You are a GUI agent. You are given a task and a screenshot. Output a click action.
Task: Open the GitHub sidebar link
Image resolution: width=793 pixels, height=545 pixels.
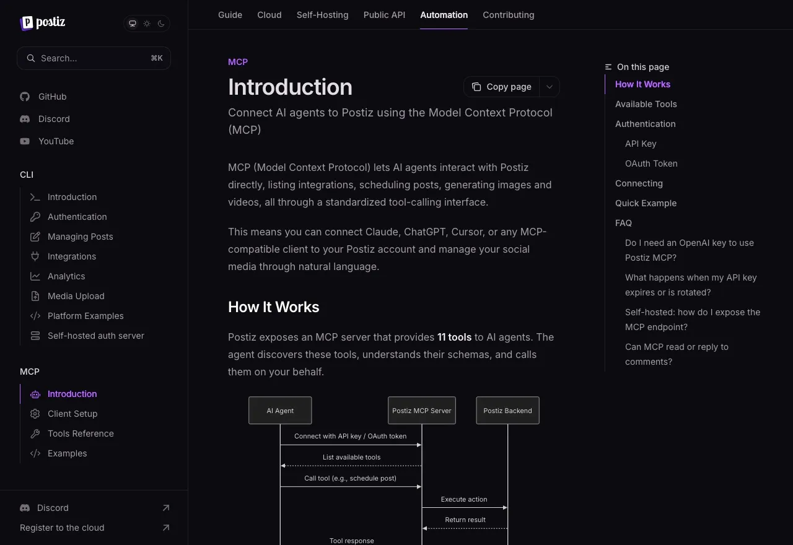pyautogui.click(x=52, y=97)
